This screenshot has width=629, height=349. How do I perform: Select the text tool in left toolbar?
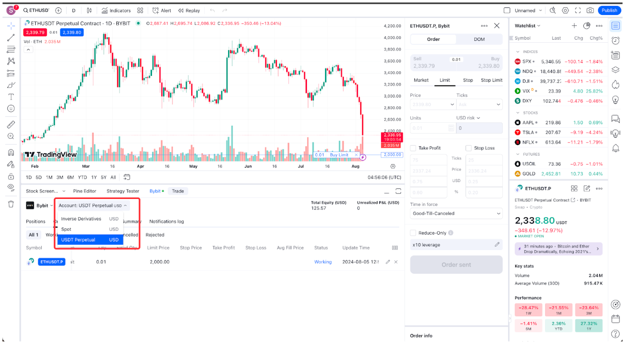pos(11,97)
